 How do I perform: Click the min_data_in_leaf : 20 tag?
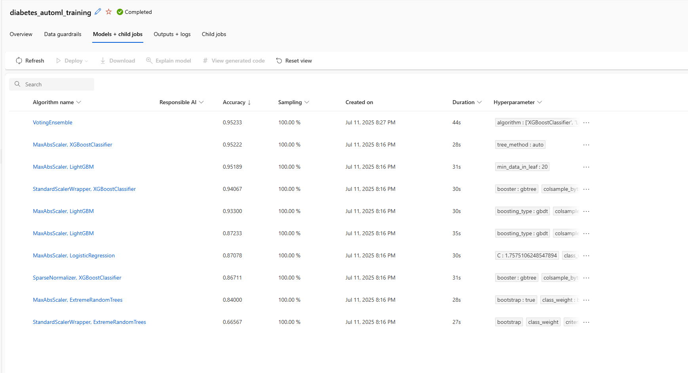(x=522, y=167)
